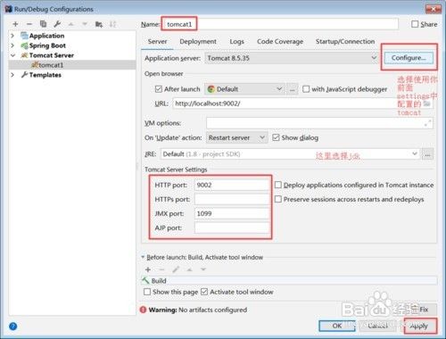Switch to the Server tab

[157, 41]
